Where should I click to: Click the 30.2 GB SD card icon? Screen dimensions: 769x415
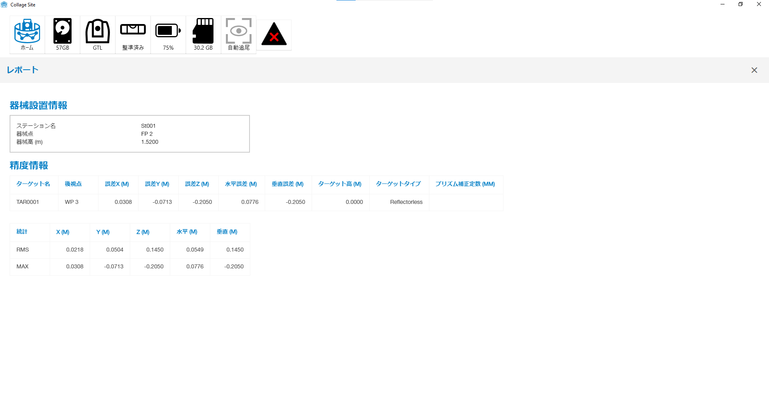pos(203,34)
